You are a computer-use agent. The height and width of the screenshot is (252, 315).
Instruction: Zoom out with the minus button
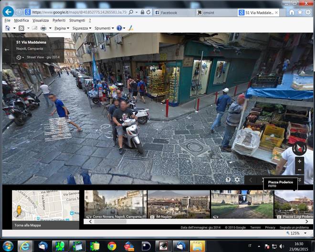coord(299,170)
